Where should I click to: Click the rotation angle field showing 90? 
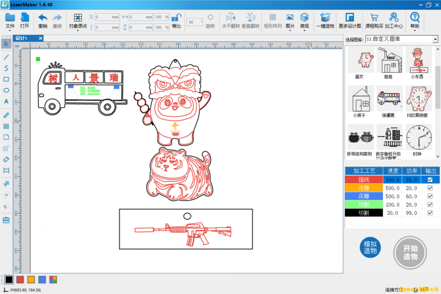tap(194, 22)
